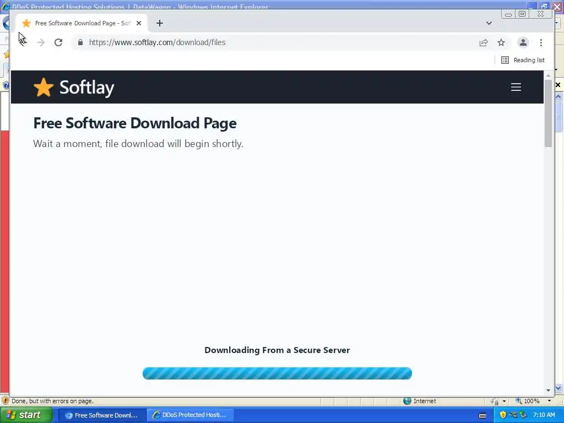This screenshot has height=423, width=564.
Task: Click the yellow security shield tray icon
Action: coord(503,415)
